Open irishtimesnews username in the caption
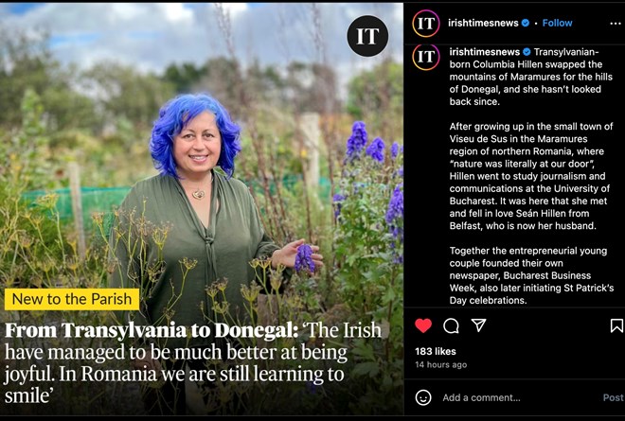Viewport: 625px width, 421px height. tap(484, 52)
